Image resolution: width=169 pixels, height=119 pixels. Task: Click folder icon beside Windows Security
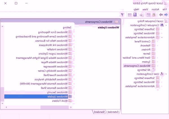tap(70, 92)
